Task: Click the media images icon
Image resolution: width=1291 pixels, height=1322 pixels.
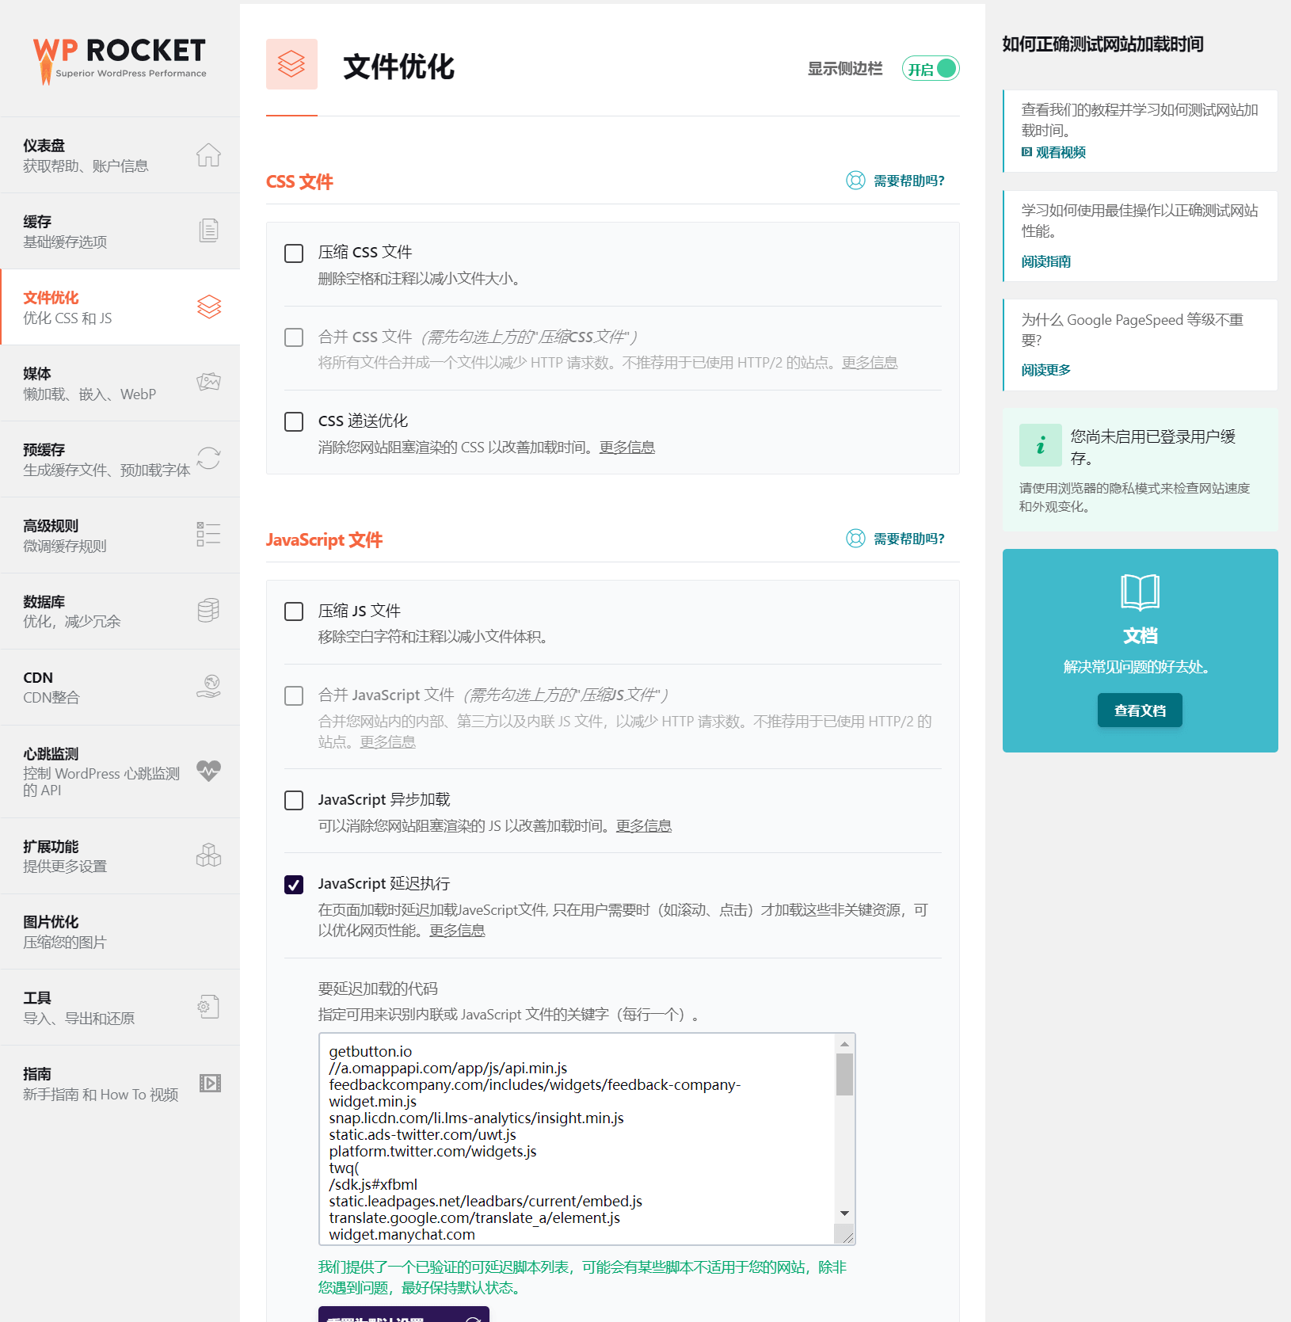Action: (208, 382)
